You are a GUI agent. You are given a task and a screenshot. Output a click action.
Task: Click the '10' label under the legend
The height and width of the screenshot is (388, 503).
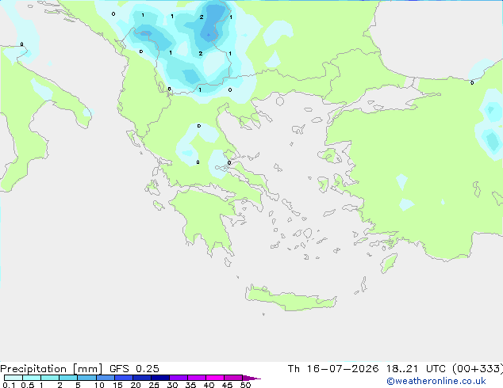click(x=99, y=385)
